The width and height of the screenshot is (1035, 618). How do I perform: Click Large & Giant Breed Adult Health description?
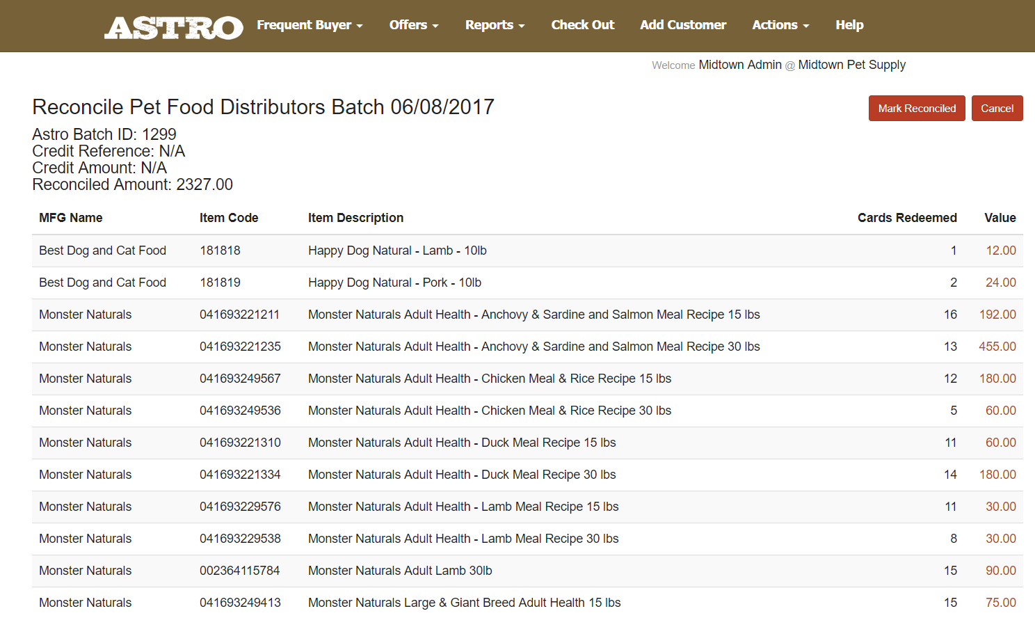coord(465,603)
